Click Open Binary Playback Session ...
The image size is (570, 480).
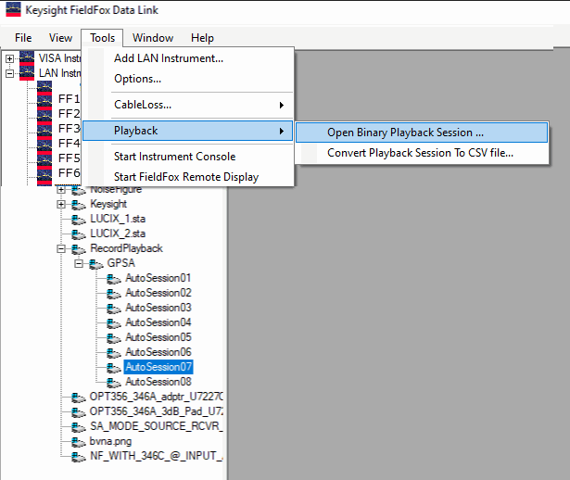pyautogui.click(x=422, y=133)
